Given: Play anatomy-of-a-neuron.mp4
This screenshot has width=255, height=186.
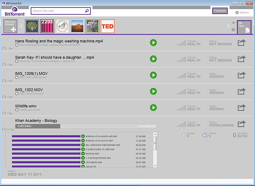Looking at the screenshot, I should (x=83, y=140).
